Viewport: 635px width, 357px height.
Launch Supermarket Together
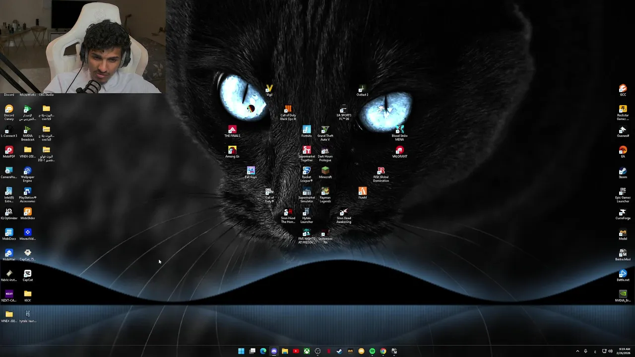pyautogui.click(x=307, y=154)
